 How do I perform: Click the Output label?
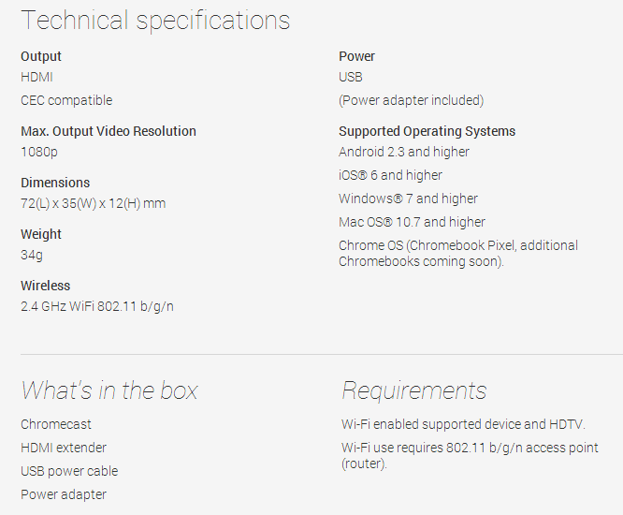41,56
